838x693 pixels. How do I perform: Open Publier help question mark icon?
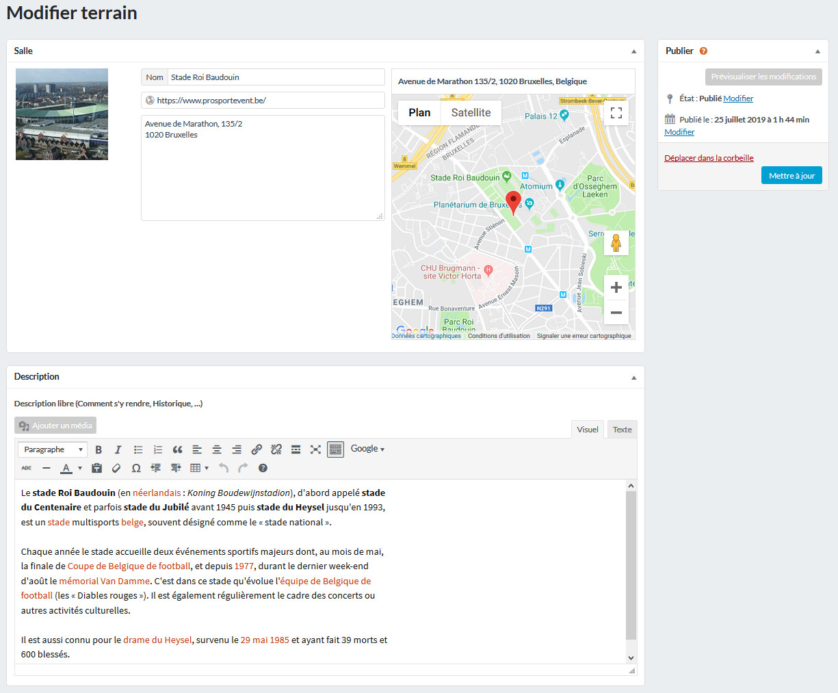[x=703, y=51]
